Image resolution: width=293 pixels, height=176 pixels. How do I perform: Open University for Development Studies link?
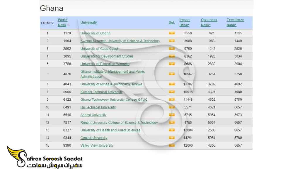[107, 56]
